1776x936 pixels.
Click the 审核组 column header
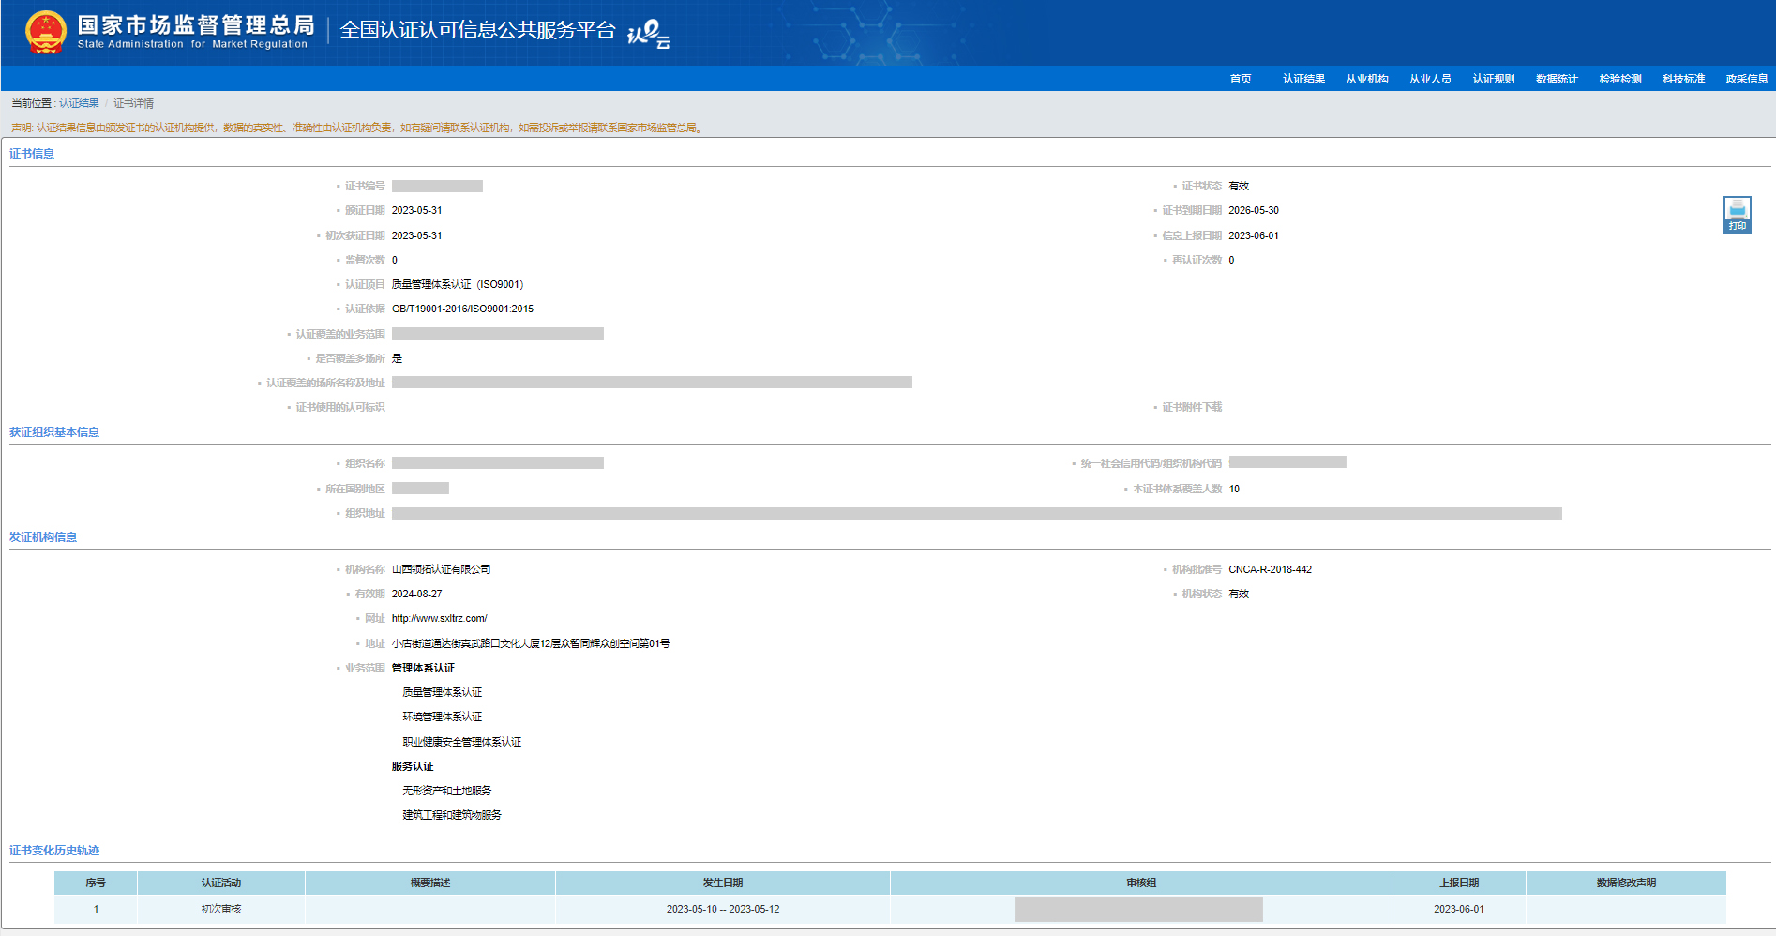[x=1140, y=883]
